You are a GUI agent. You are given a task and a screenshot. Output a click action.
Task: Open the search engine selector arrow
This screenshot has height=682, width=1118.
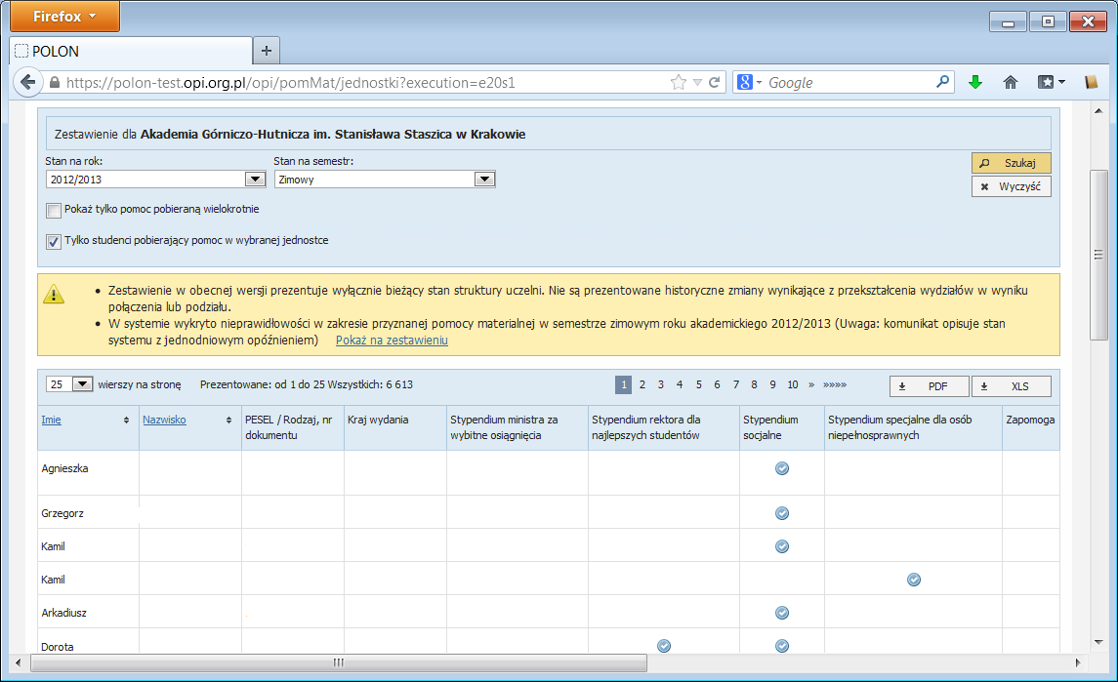759,83
